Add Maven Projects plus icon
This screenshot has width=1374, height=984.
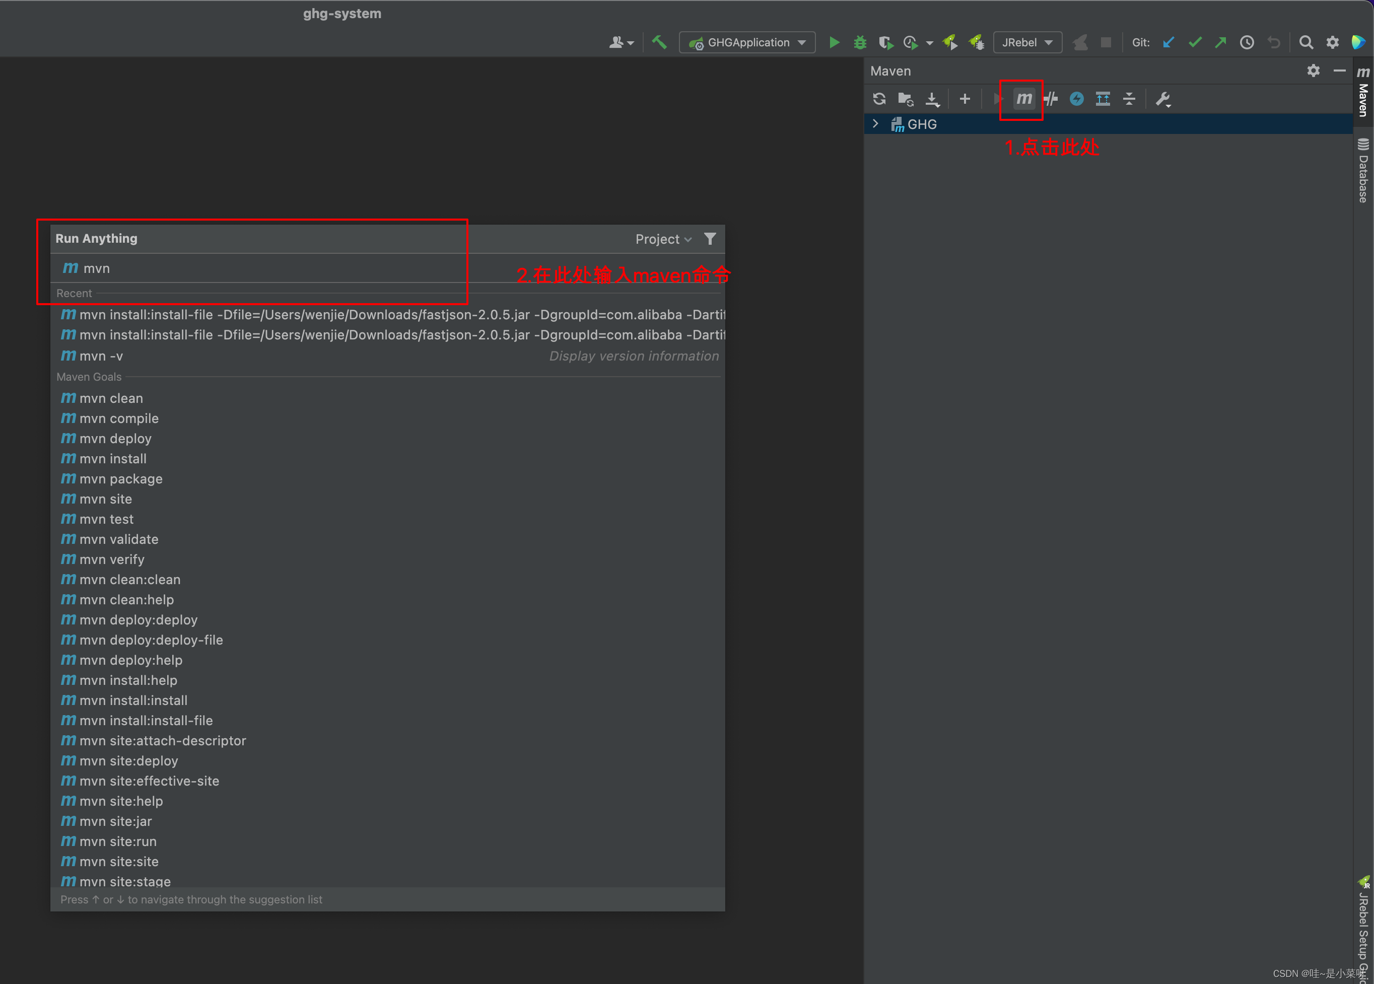coord(965,99)
